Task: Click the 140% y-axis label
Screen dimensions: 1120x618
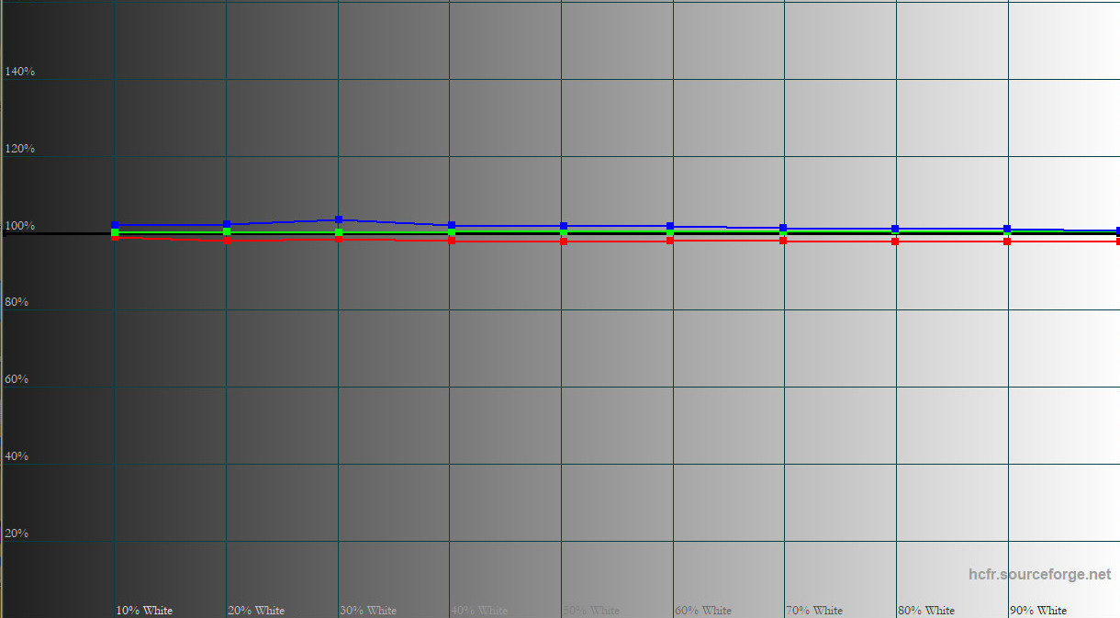Action: [19, 72]
